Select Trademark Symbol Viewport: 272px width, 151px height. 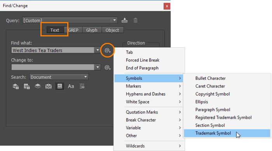pos(227,133)
